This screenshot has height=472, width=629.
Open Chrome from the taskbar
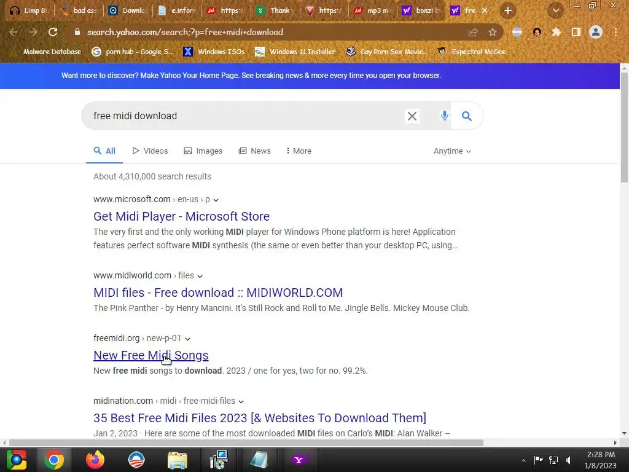tap(54, 460)
